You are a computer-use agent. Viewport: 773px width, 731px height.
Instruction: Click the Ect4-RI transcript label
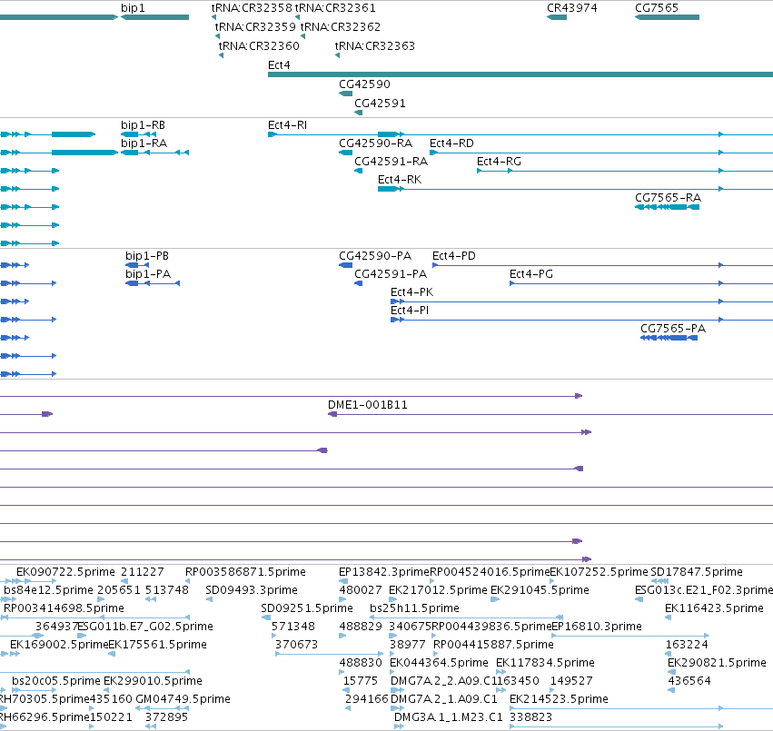click(x=287, y=125)
